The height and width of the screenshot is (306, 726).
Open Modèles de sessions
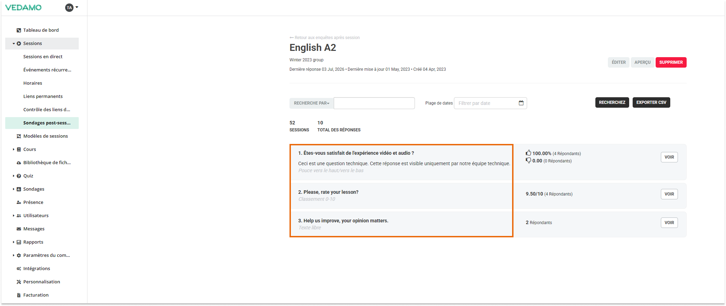click(46, 136)
